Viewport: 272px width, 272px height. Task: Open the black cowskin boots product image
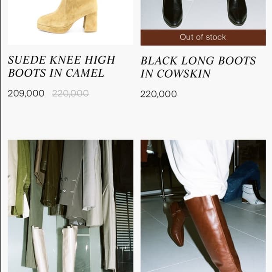pyautogui.click(x=203, y=15)
